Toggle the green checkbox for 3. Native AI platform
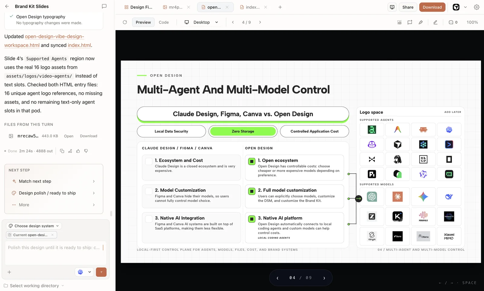Viewport: 484px width, 291px height. click(252, 219)
